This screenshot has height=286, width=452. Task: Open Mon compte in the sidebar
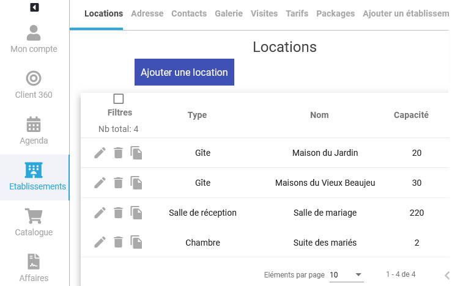(x=34, y=39)
